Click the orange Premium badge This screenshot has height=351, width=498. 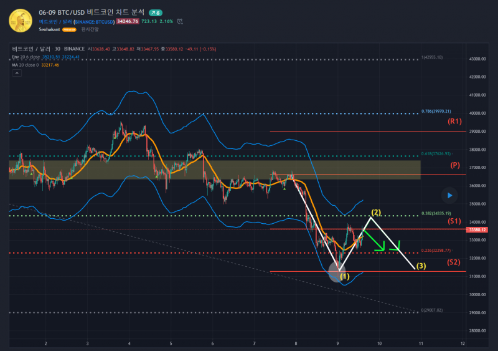pyautogui.click(x=69, y=29)
